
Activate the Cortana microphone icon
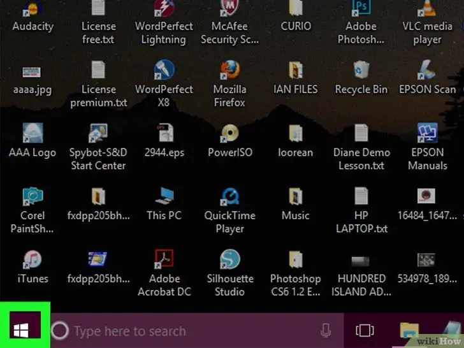(326, 331)
